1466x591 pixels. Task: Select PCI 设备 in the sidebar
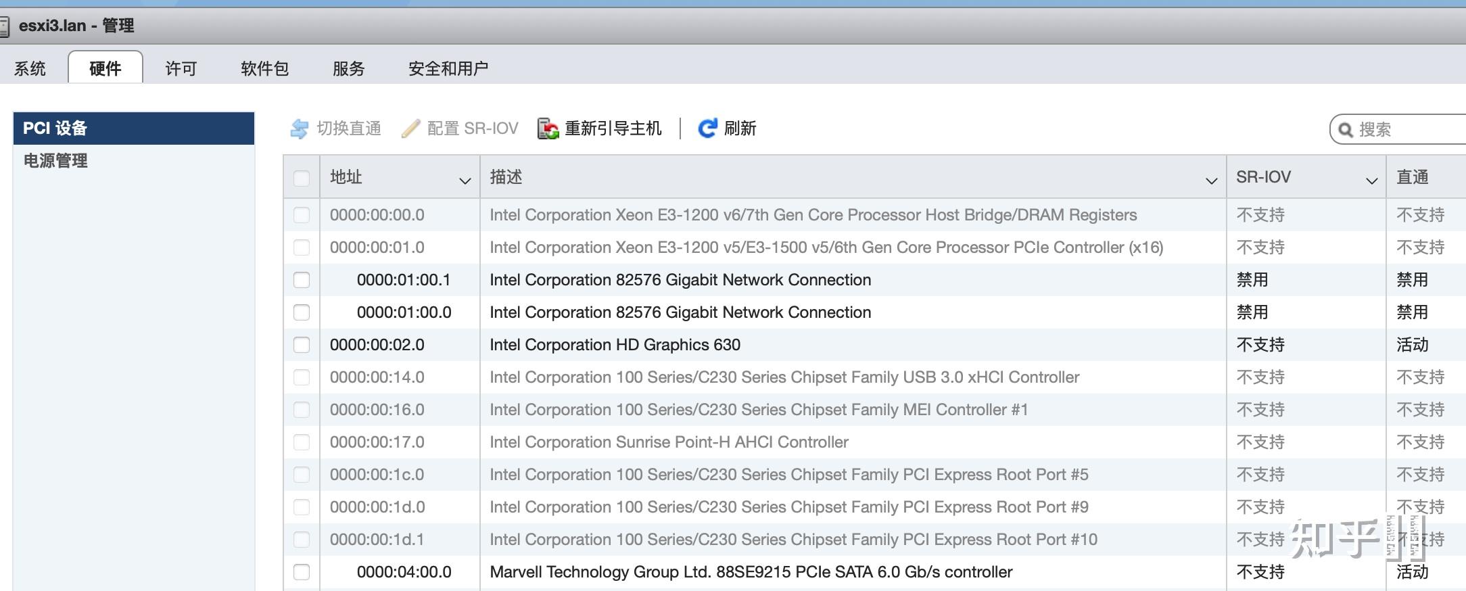134,128
